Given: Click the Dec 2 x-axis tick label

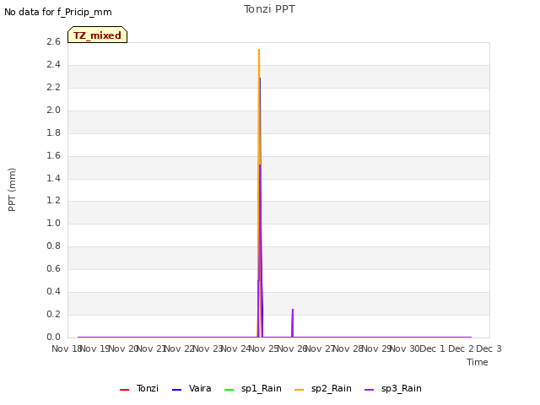Looking at the screenshot, I should [x=461, y=348].
